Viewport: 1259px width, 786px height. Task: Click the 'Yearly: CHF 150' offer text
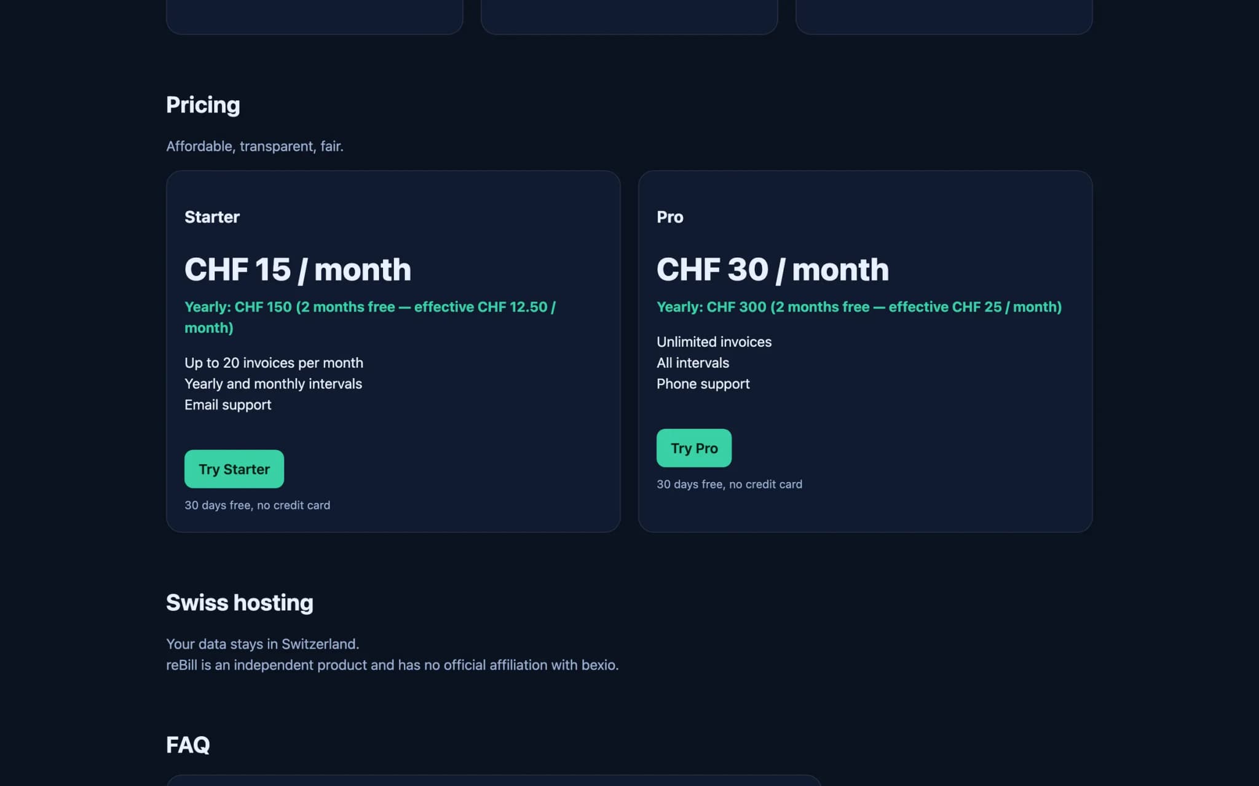coord(370,317)
